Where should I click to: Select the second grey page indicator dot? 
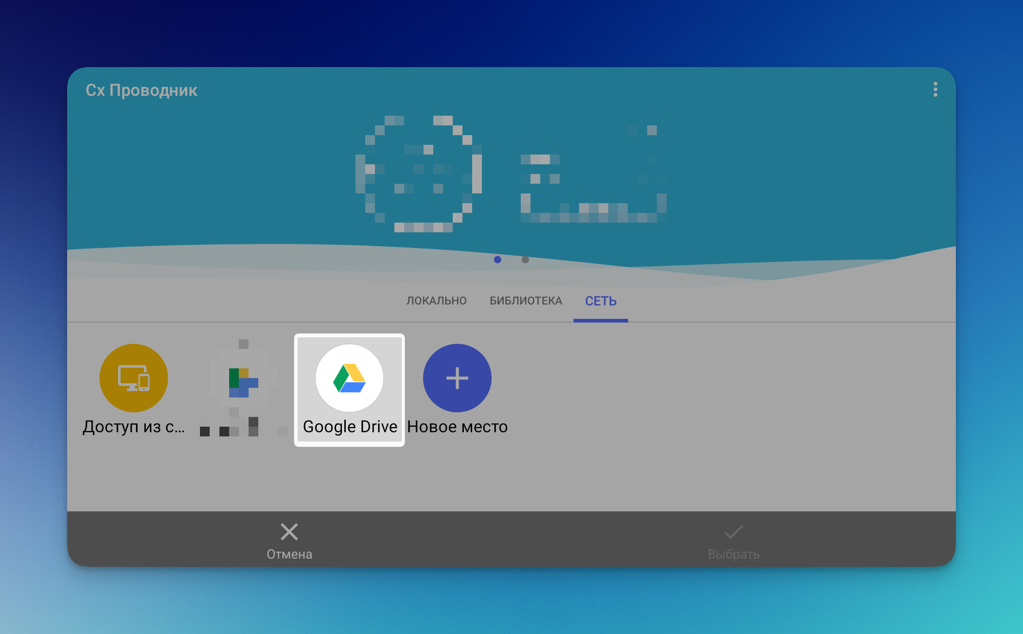525,260
